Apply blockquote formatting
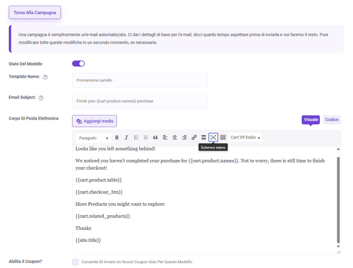The width and height of the screenshot is (353, 268). coord(155,138)
